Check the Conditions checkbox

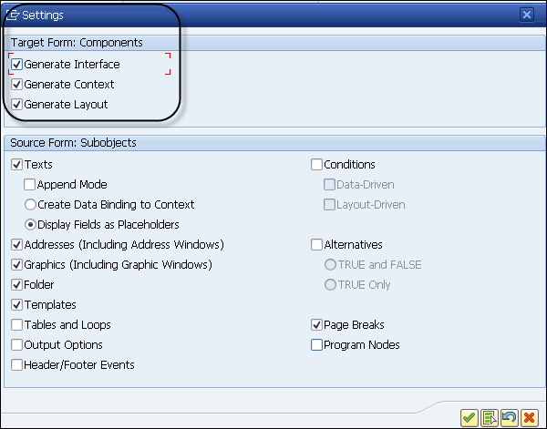click(x=316, y=165)
